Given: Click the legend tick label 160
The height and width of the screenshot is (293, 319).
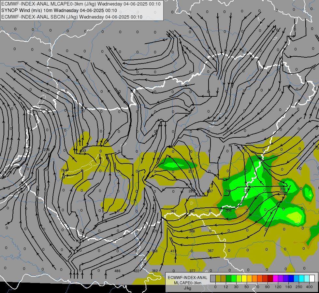Looking at the screenshot, I should click(288, 287).
